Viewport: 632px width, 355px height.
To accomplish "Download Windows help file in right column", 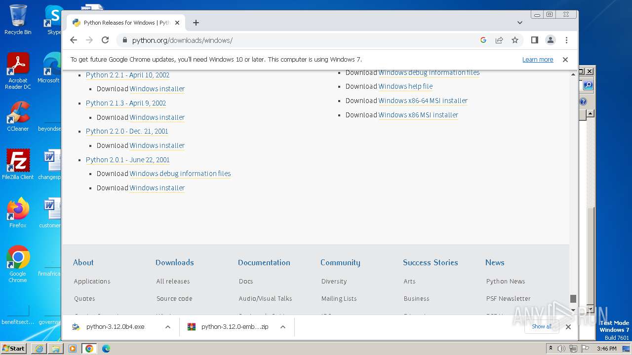I will point(405,86).
